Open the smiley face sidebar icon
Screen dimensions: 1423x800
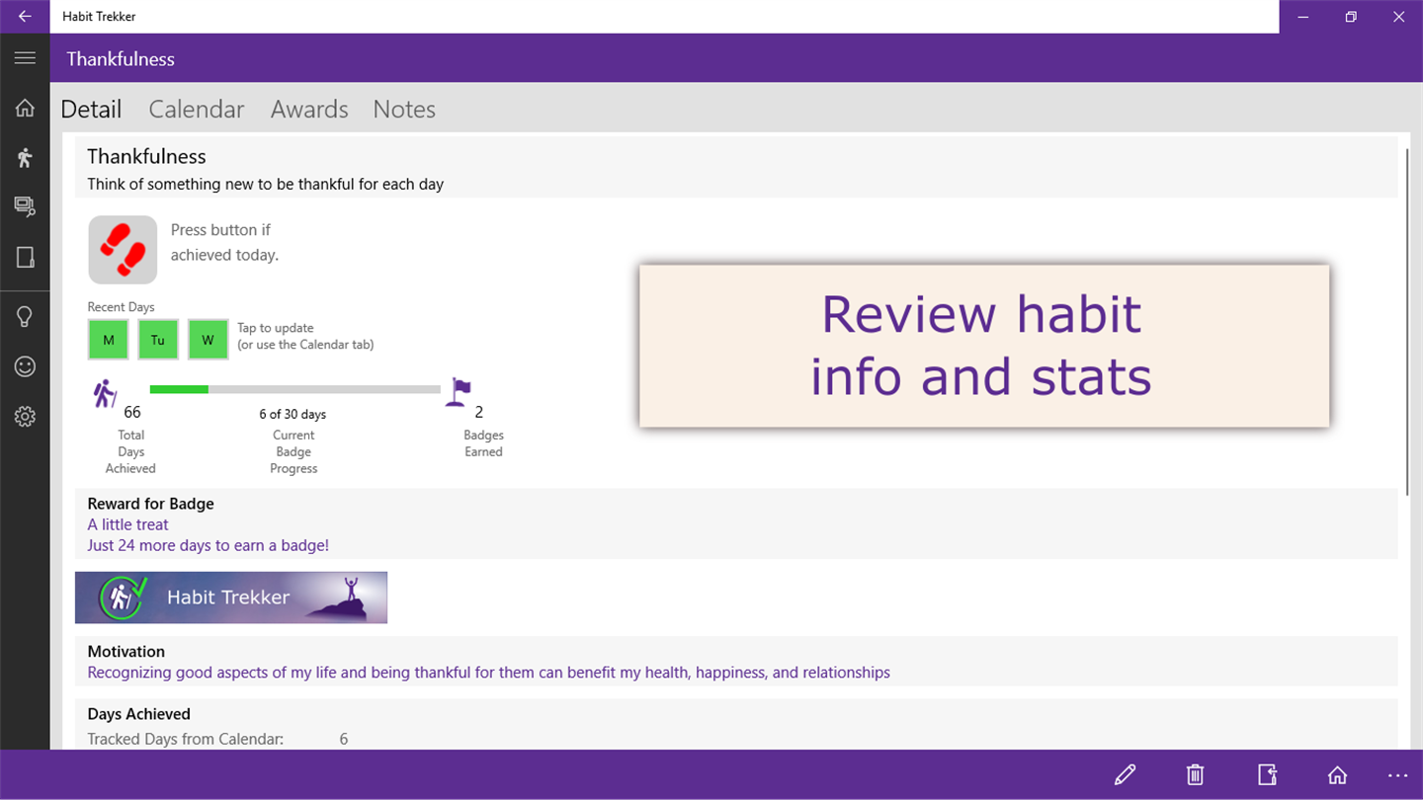(25, 366)
